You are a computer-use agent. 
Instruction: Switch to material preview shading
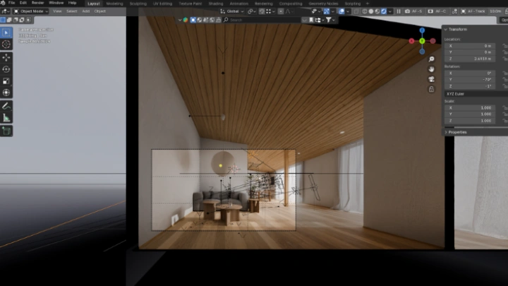(x=377, y=11)
